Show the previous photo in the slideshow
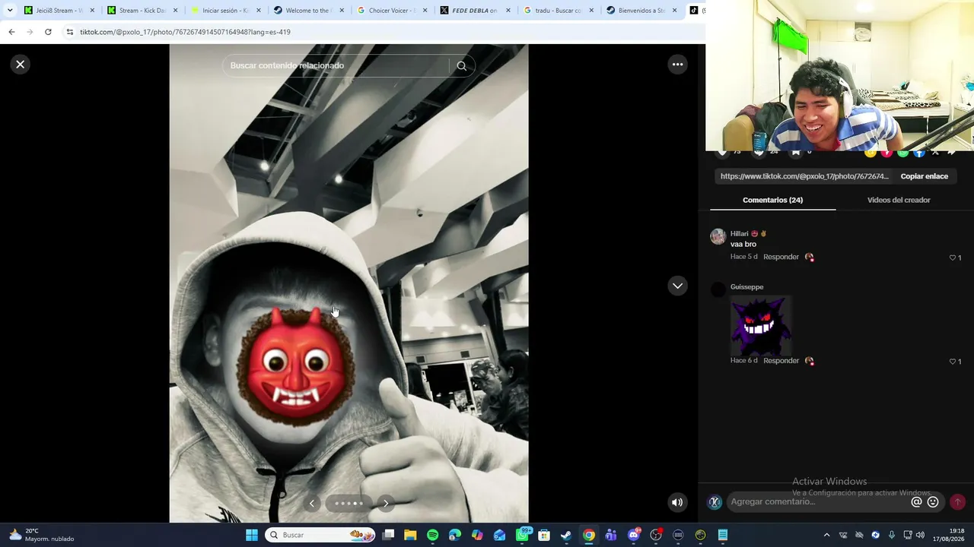 [312, 503]
